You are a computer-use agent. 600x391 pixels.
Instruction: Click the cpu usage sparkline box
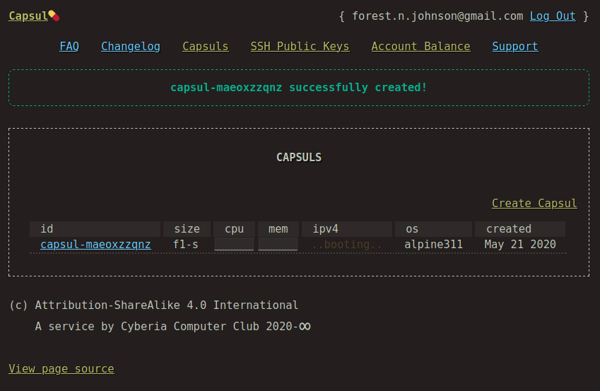pos(234,245)
